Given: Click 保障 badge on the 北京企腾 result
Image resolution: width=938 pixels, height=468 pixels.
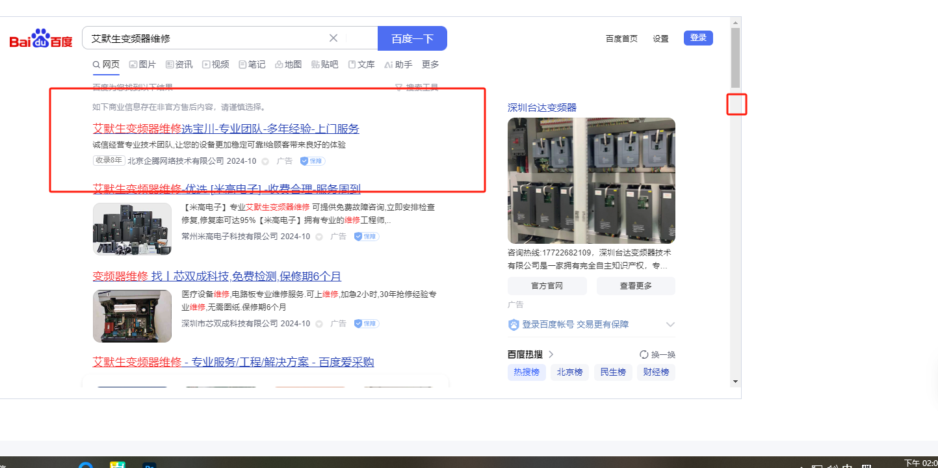Looking at the screenshot, I should coord(313,161).
